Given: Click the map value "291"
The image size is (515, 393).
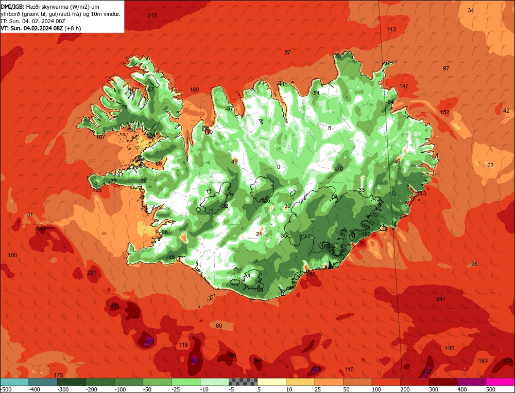Looking at the screenshot, I should click(92, 273).
